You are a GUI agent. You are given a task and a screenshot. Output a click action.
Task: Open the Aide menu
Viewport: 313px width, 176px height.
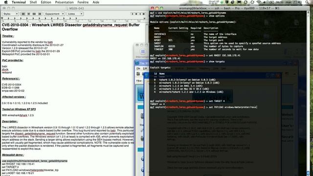pyautogui.click(x=96, y=2)
